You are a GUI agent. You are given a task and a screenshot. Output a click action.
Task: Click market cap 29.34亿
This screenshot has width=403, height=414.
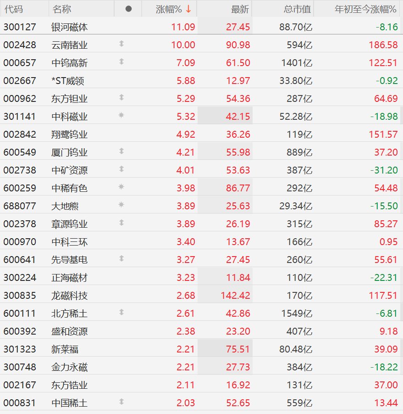pos(296,206)
